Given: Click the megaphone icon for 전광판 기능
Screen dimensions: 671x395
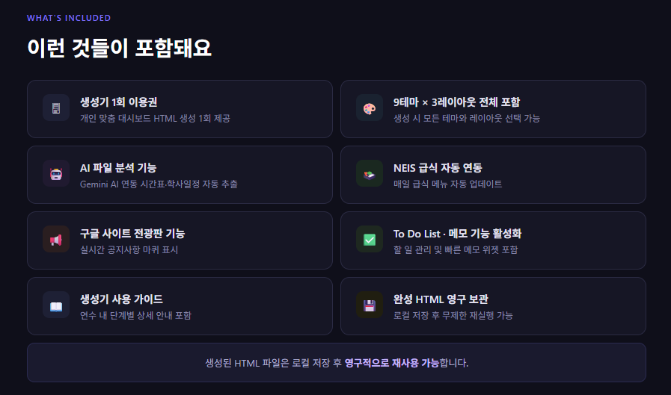Looking at the screenshot, I should pyautogui.click(x=56, y=240).
